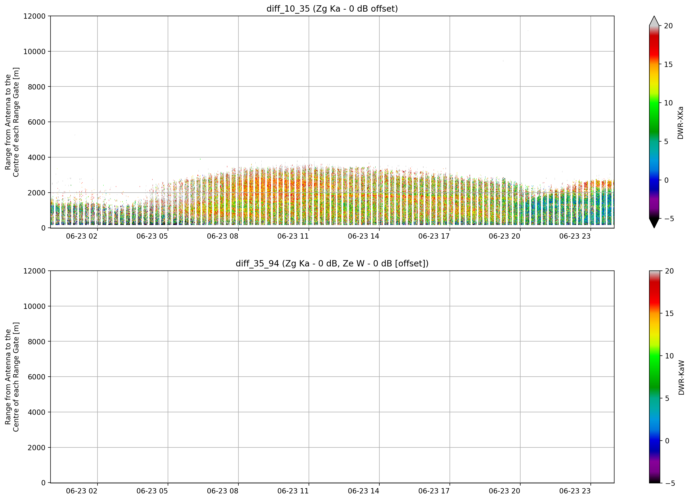Click the bottom plot's range y-axis label
The height and width of the screenshot is (500, 690).
(x=12, y=377)
